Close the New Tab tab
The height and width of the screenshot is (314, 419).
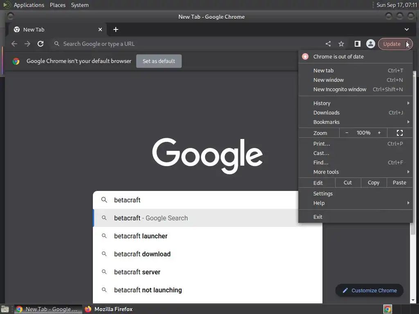pos(100,29)
